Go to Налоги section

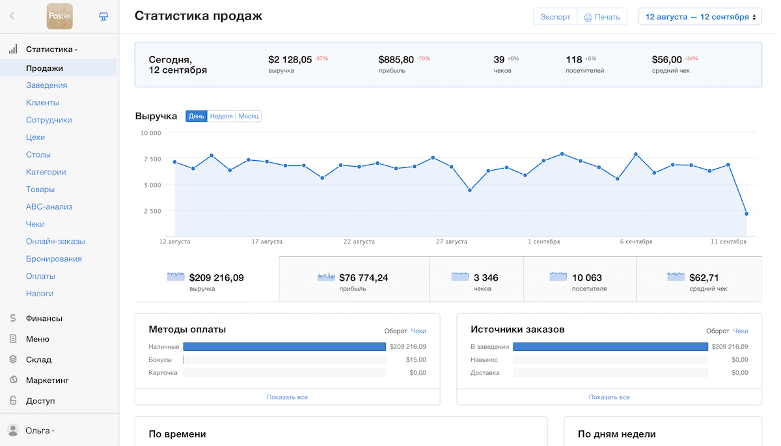[40, 294]
